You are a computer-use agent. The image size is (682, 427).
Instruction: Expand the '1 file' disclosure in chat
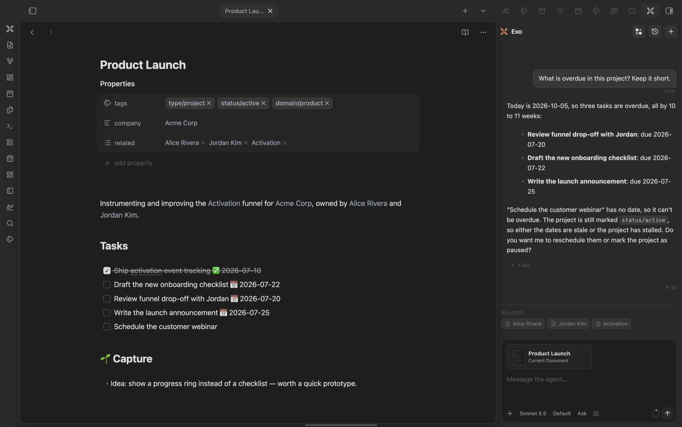click(x=520, y=265)
